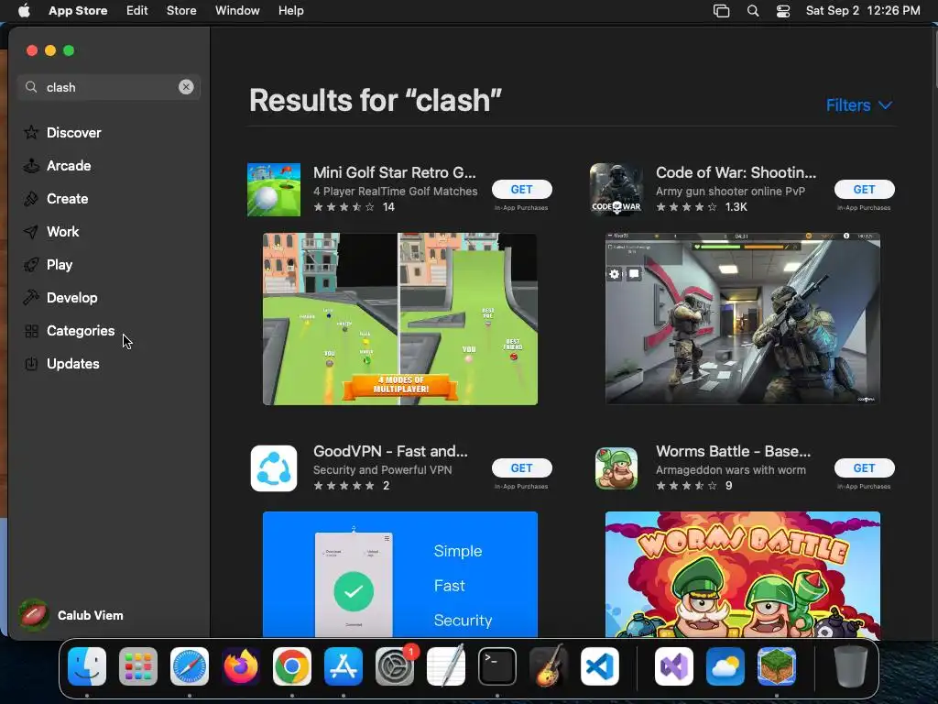Open the Edit menu
This screenshot has width=938, height=704.
pos(137,11)
